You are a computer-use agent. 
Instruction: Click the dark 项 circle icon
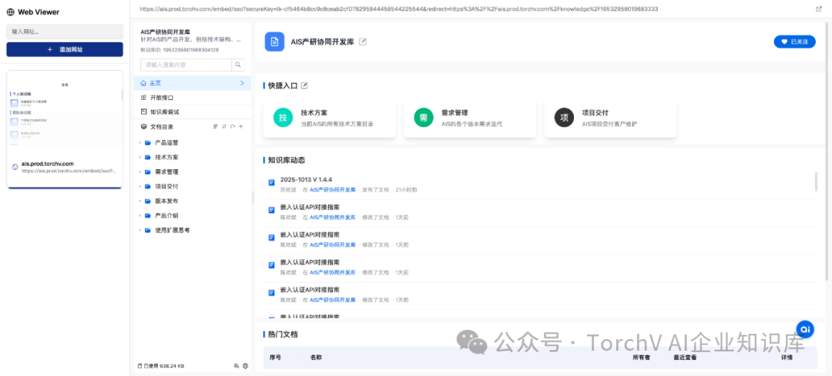tap(564, 118)
